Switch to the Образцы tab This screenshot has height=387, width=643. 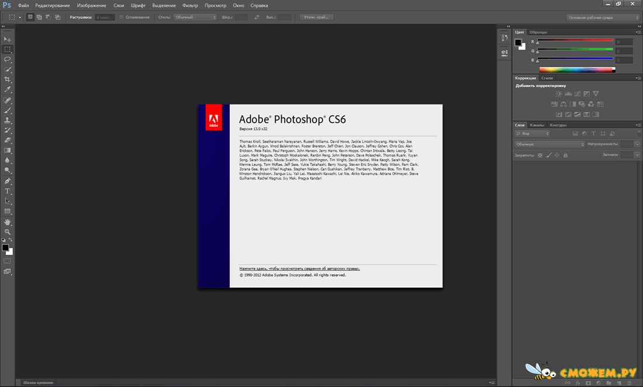point(538,32)
